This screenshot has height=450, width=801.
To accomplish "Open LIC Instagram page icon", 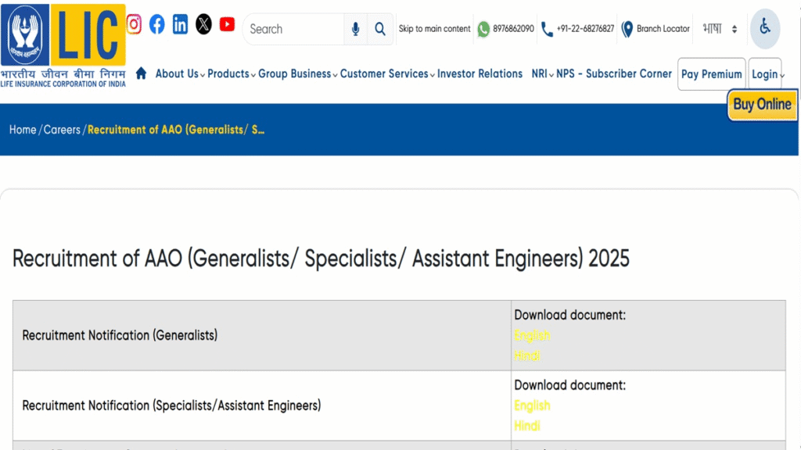I will (x=134, y=24).
